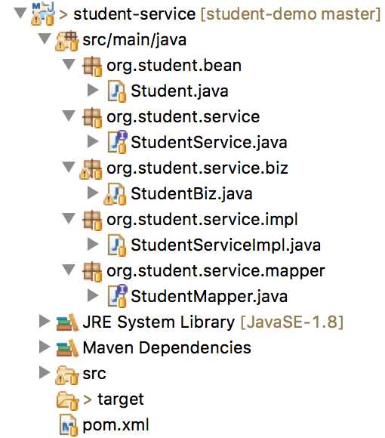Click the target folder icon

click(x=67, y=400)
